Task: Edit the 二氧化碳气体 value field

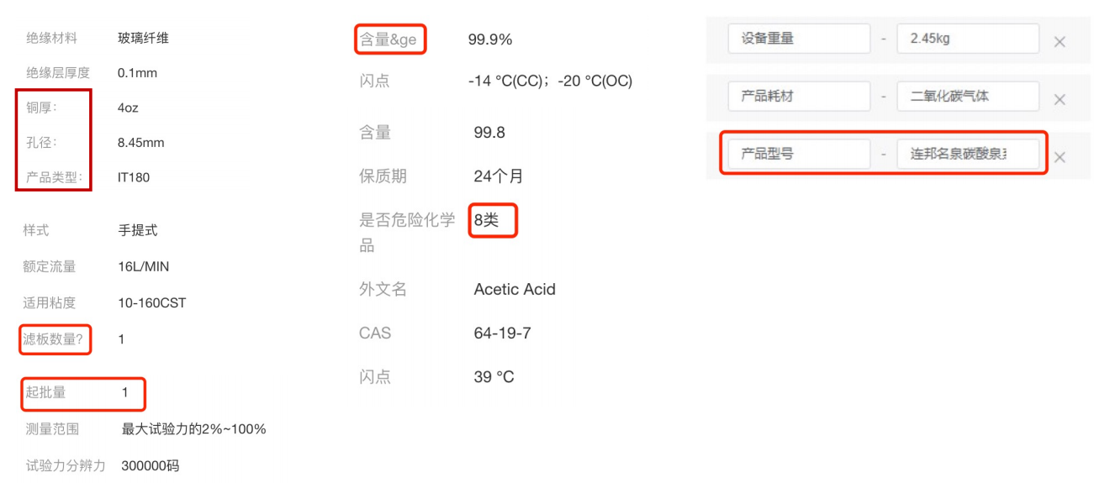Action: click(968, 97)
